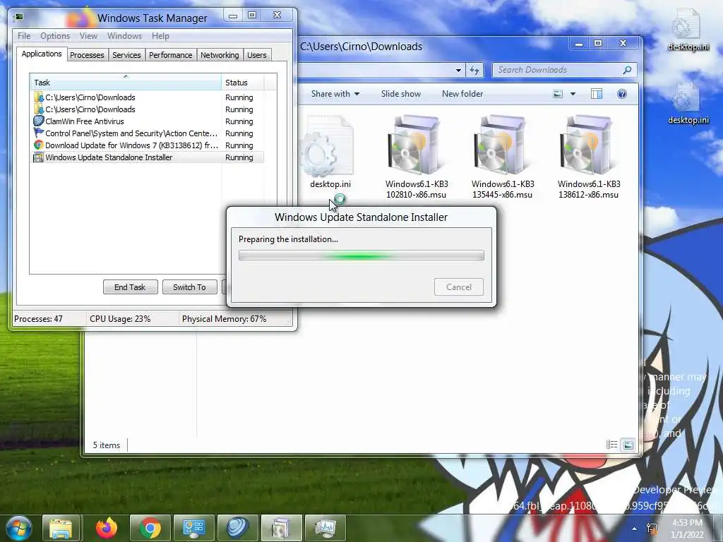Click Switch To button
Screen dimensions: 723x542
click(189, 287)
